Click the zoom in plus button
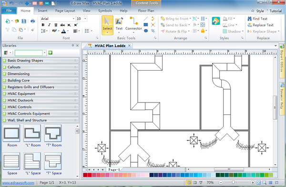This screenshot has width=286, height=187. [x=253, y=182]
